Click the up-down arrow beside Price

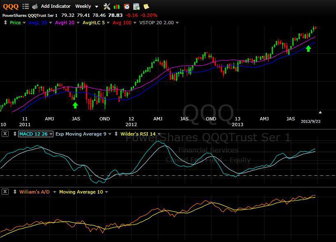click(5, 23)
